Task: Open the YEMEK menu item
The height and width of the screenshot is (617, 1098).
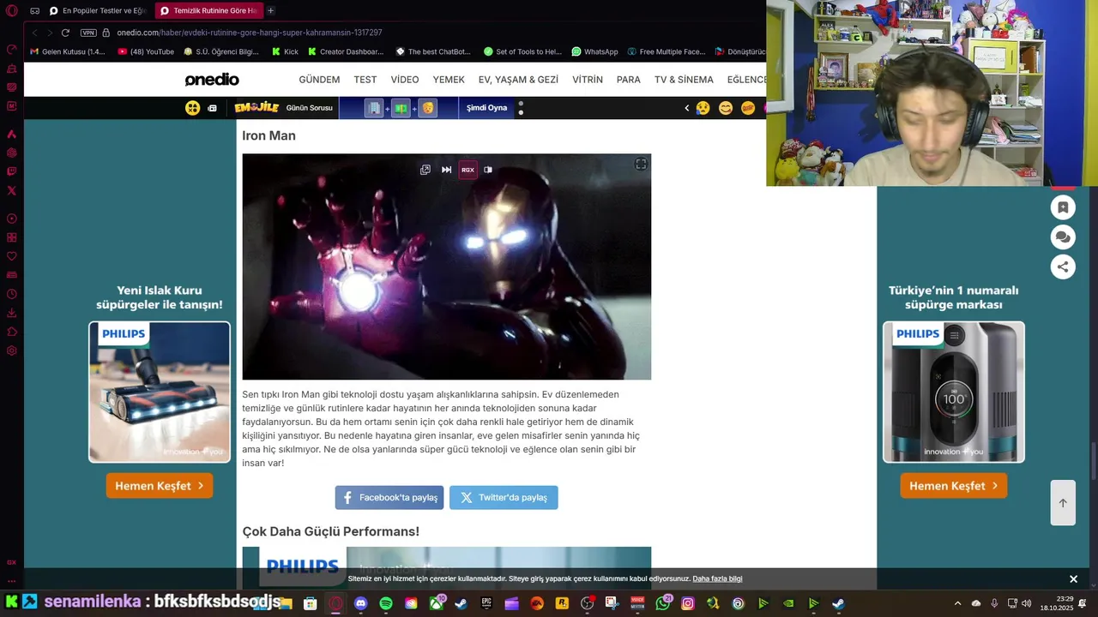Action: pyautogui.click(x=449, y=80)
